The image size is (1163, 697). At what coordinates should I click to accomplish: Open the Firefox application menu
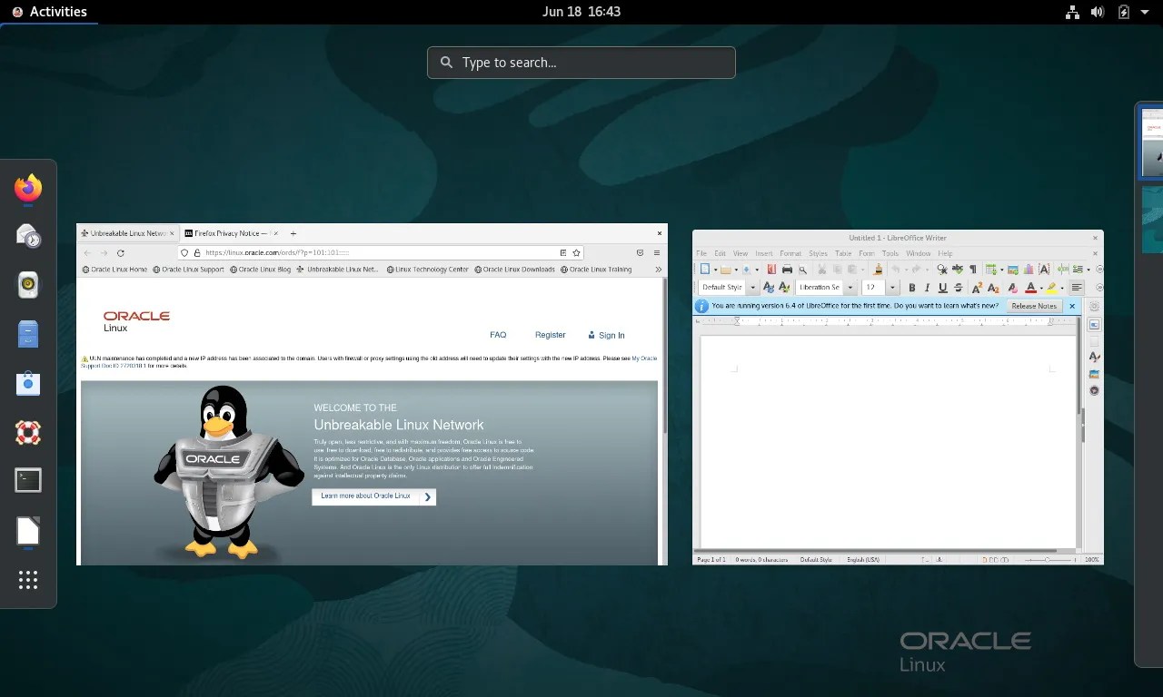coord(657,252)
